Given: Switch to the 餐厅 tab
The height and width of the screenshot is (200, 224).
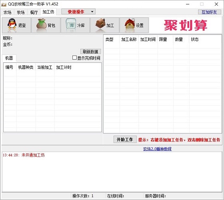Looking at the screenshot, I should tap(34, 12).
